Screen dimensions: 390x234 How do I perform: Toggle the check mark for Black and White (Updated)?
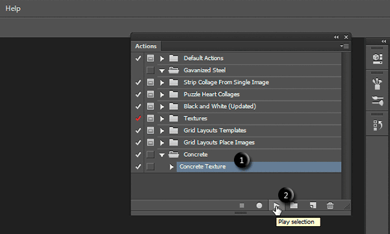[x=138, y=107]
